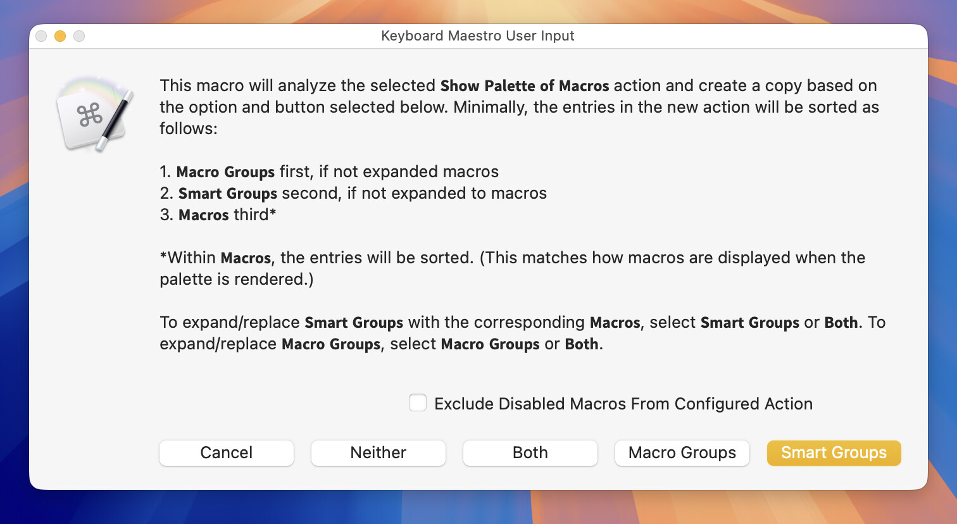Viewport: 957px width, 524px height.
Task: Choose the Macro Groups button
Action: pos(682,452)
